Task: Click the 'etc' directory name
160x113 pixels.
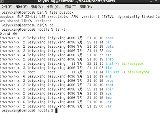Action: click(109, 55)
